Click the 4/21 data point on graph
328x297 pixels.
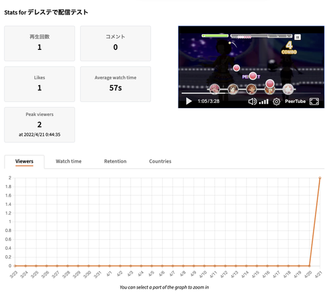(x=320, y=178)
